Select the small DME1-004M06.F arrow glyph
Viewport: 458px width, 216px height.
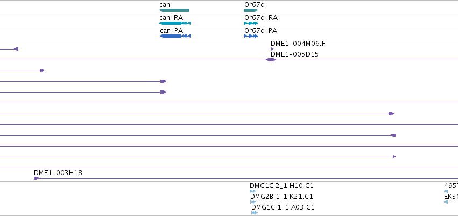tap(272, 49)
